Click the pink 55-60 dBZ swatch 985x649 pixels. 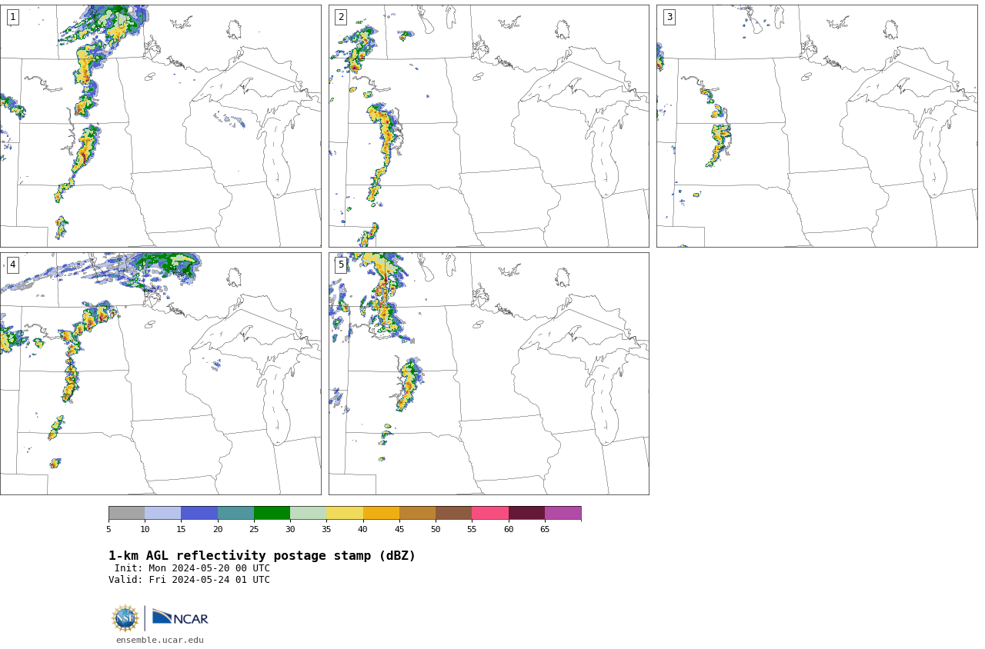490,513
